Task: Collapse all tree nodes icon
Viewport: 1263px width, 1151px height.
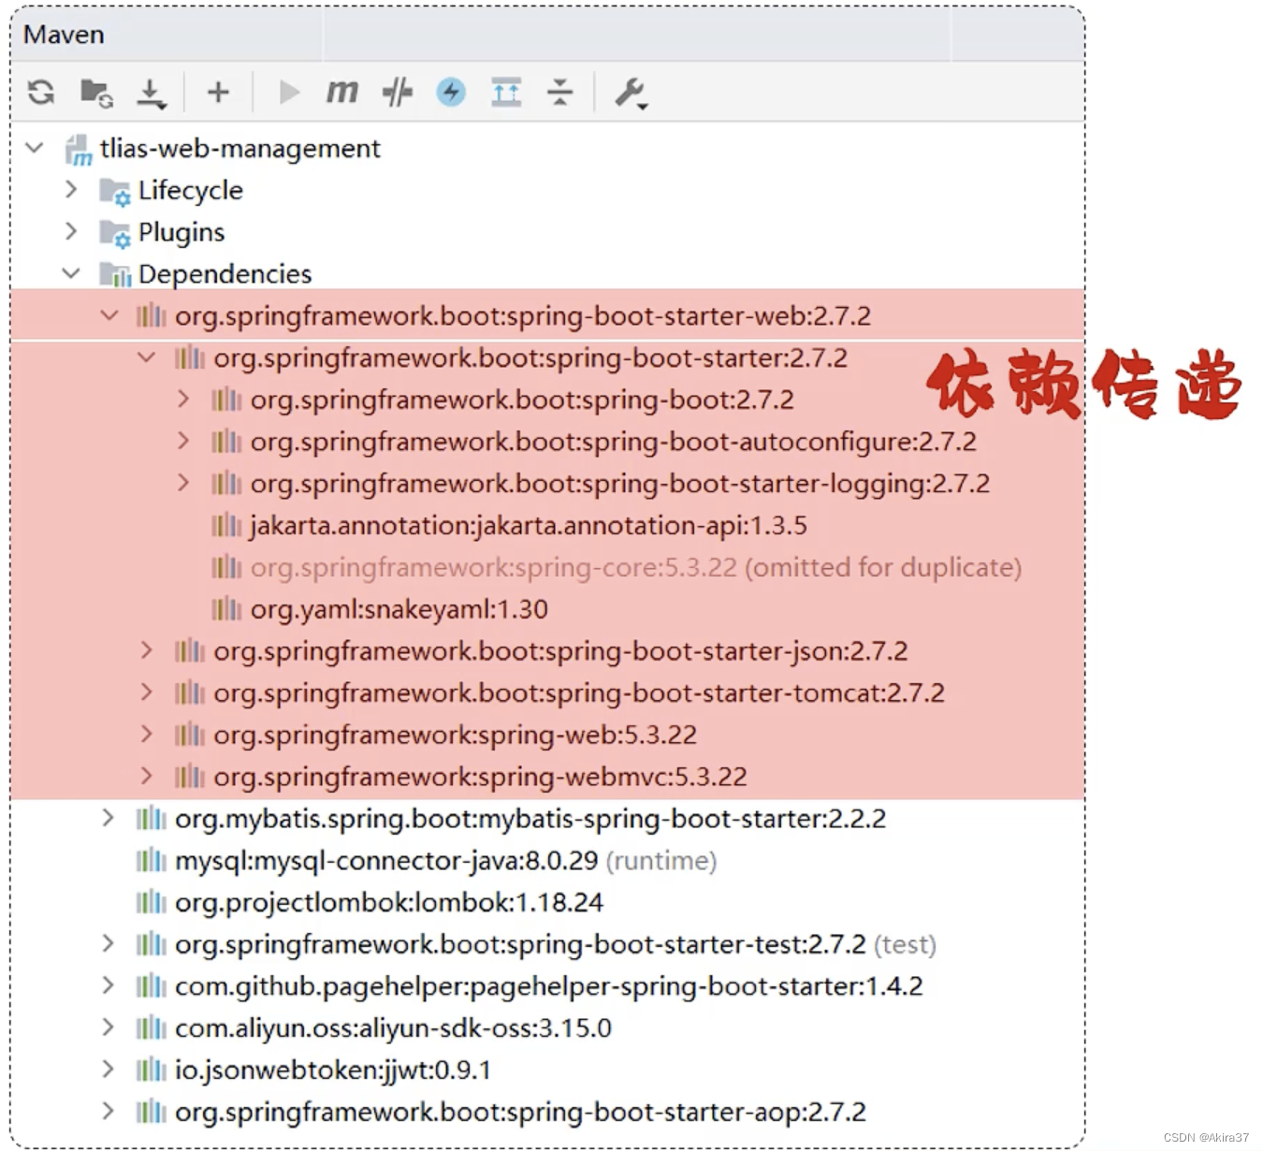Action: (x=559, y=92)
